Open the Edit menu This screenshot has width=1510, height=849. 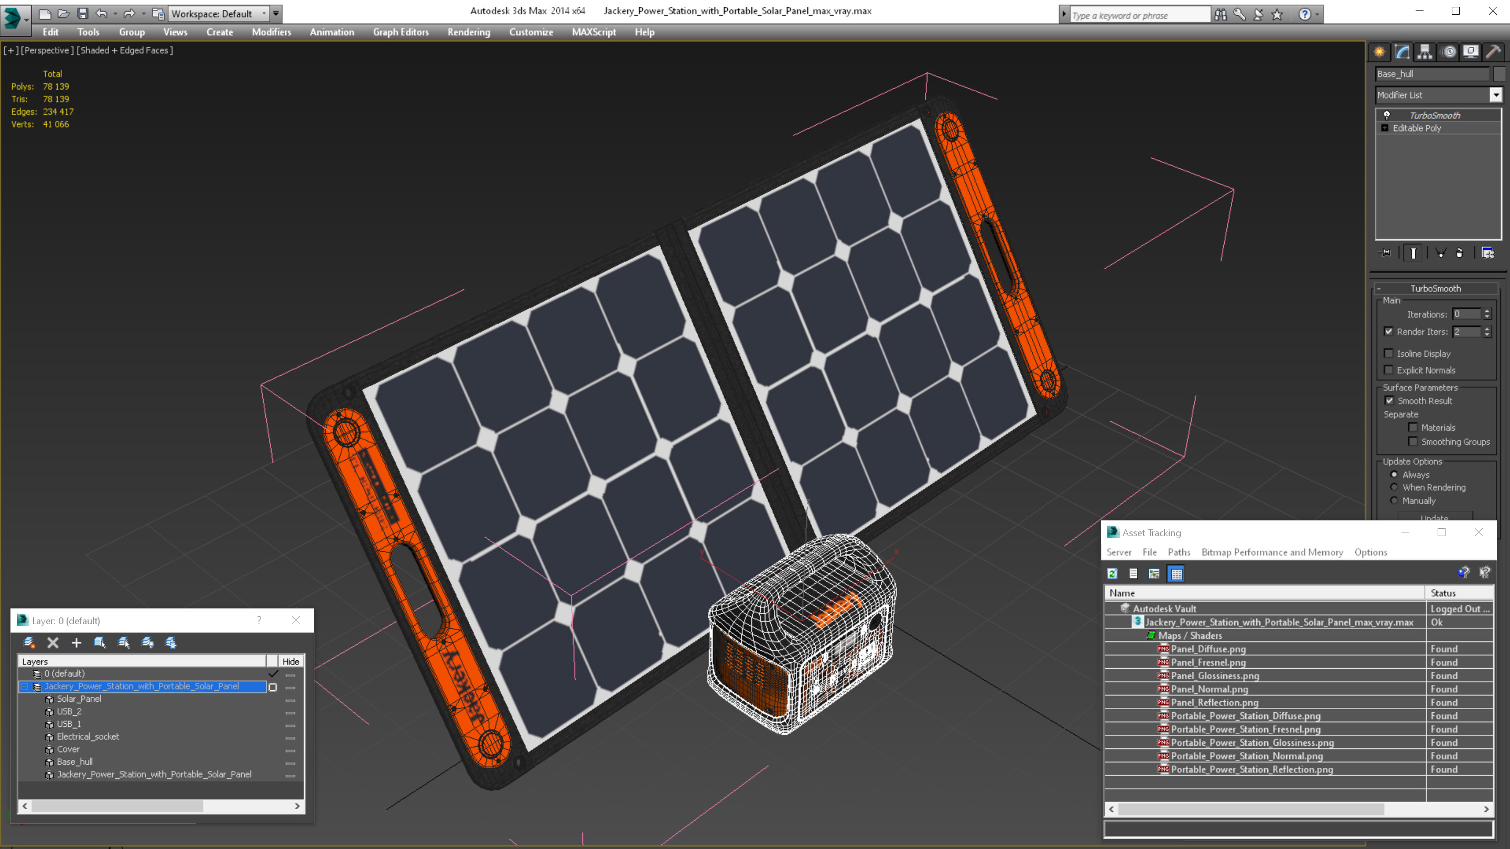[50, 32]
